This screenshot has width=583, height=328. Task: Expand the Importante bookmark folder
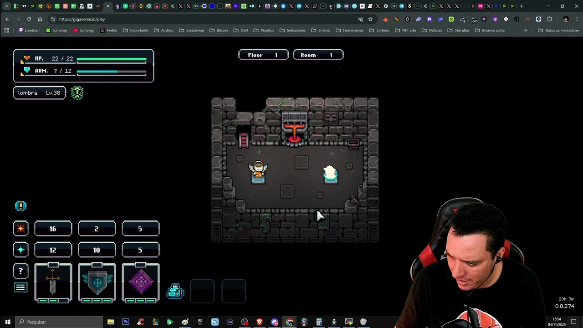[x=135, y=31]
